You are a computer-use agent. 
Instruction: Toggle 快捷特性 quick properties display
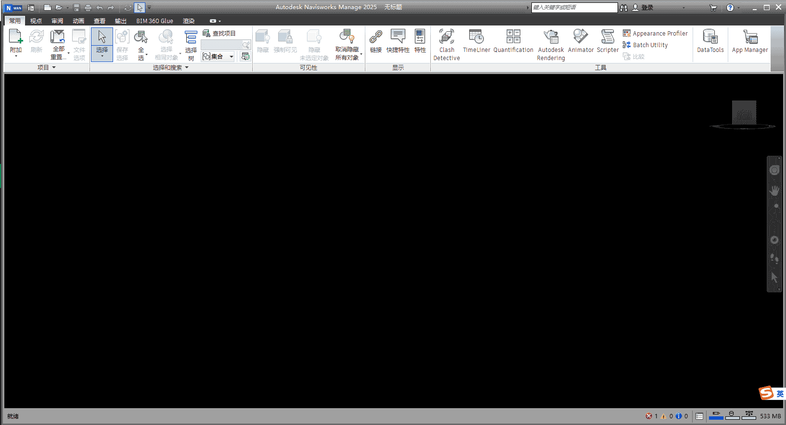[398, 41]
